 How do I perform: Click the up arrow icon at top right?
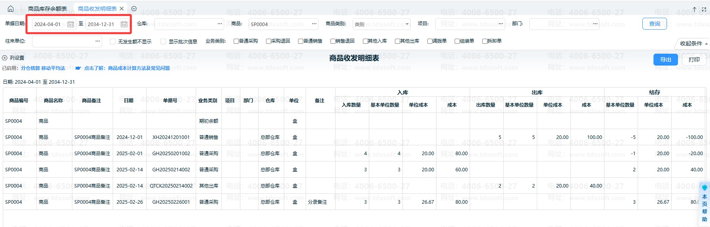tap(694, 9)
